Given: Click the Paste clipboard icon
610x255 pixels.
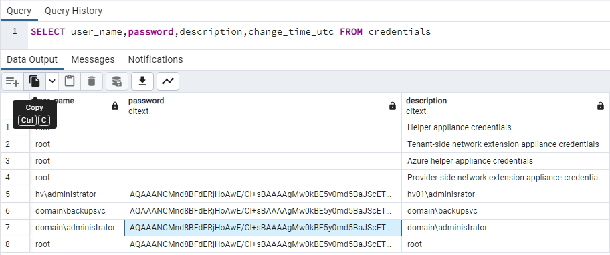Looking at the screenshot, I should (x=70, y=81).
